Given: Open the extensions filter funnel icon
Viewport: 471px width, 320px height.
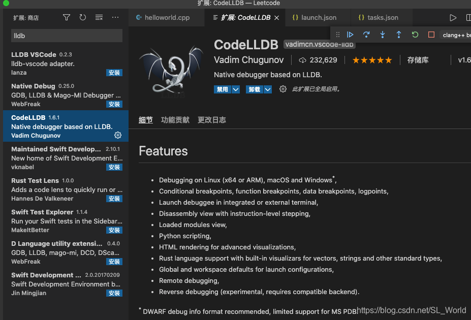Looking at the screenshot, I should point(67,17).
